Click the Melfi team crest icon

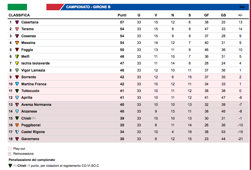point(17,57)
